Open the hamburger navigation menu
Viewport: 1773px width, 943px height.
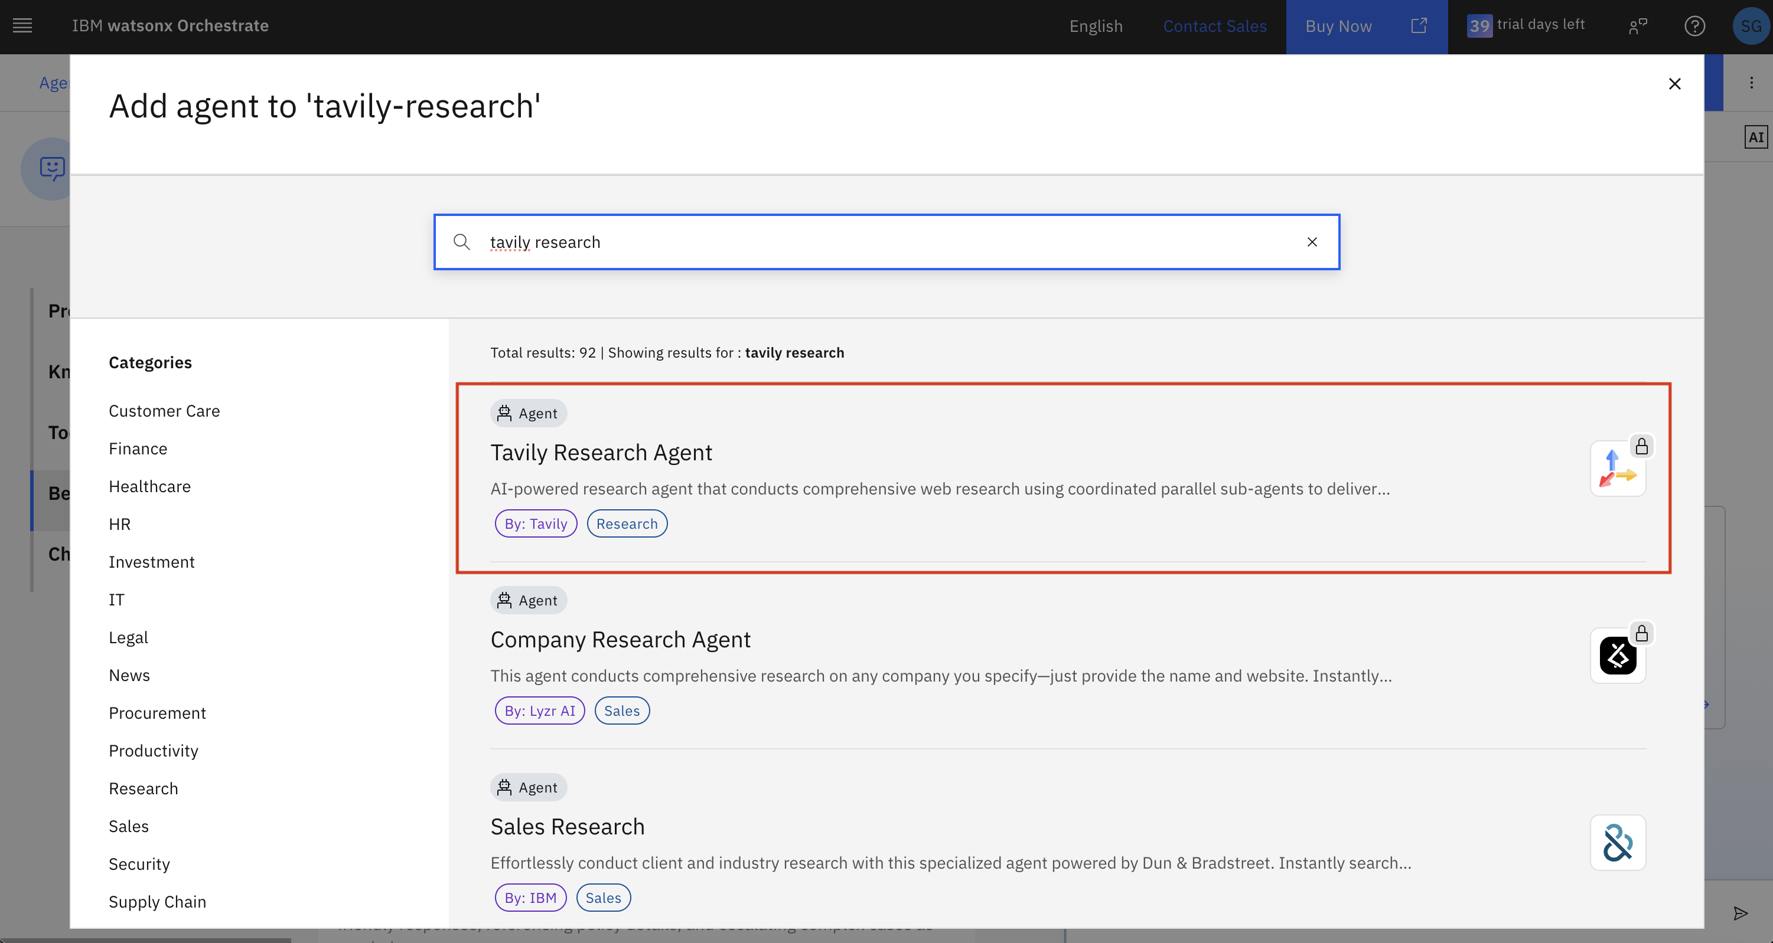22,26
